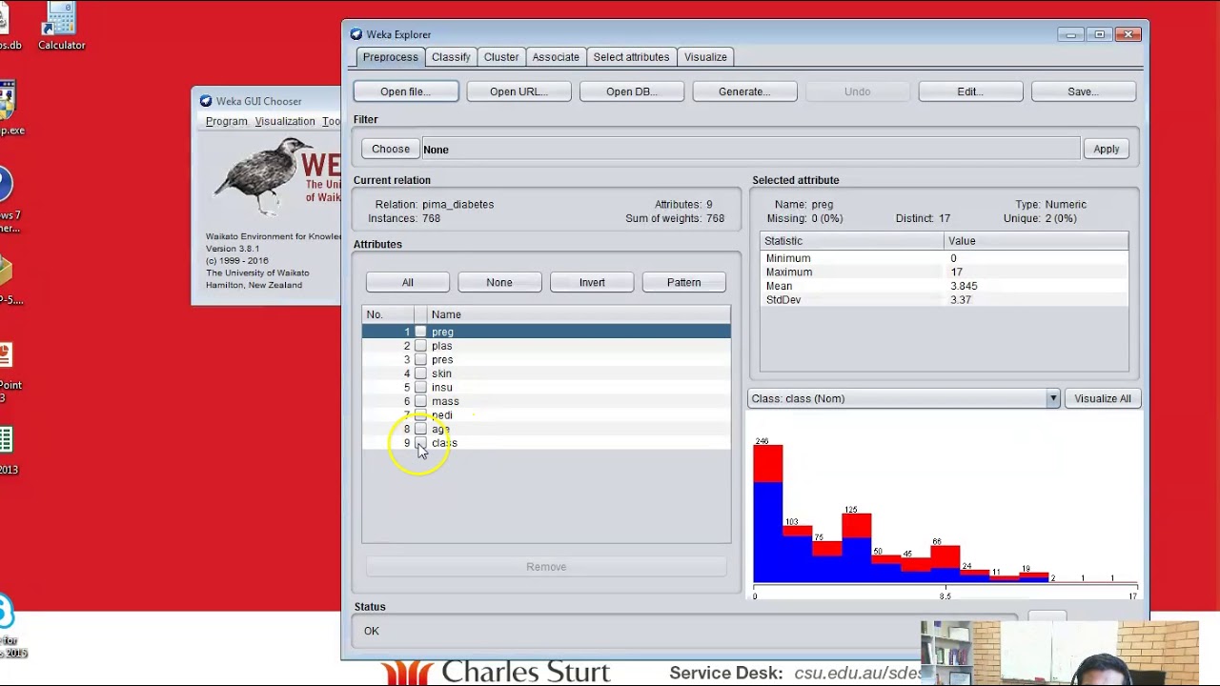Click the Mean value 3.845
This screenshot has width=1220, height=686.
click(x=964, y=286)
